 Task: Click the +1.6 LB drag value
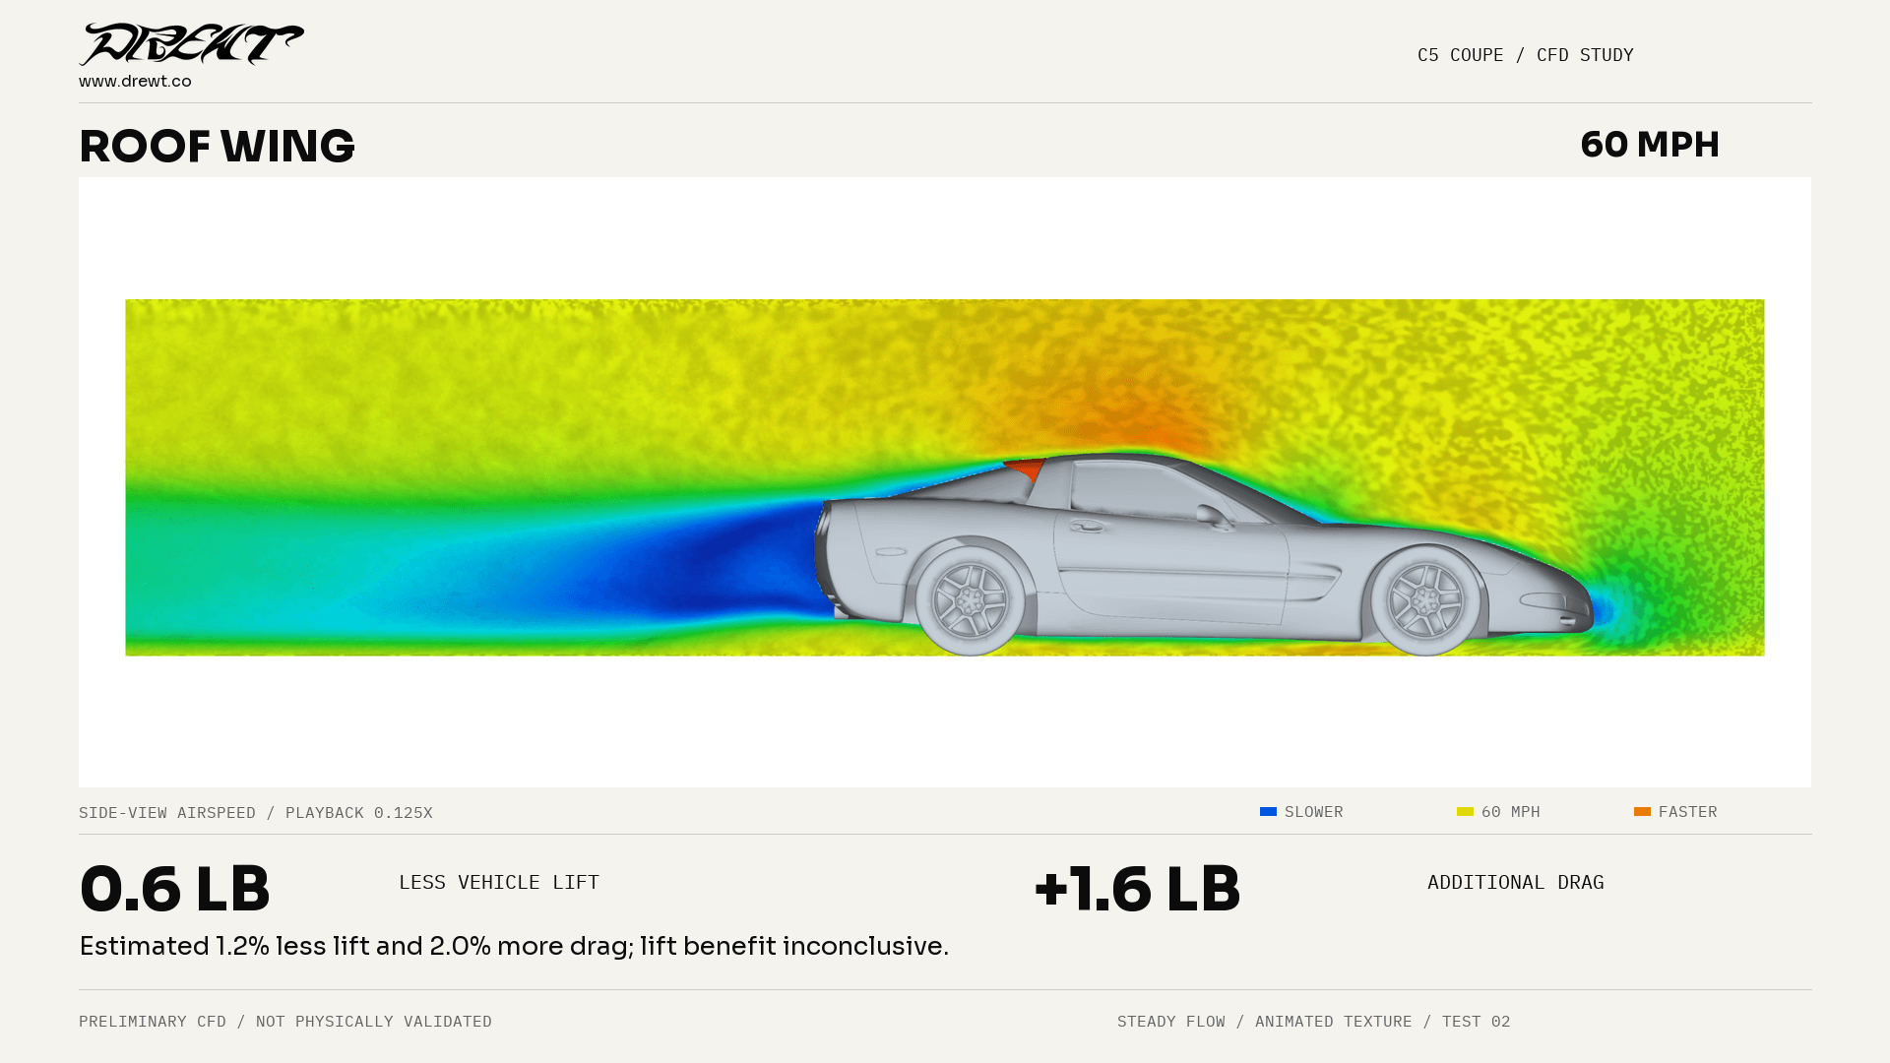(x=1137, y=889)
